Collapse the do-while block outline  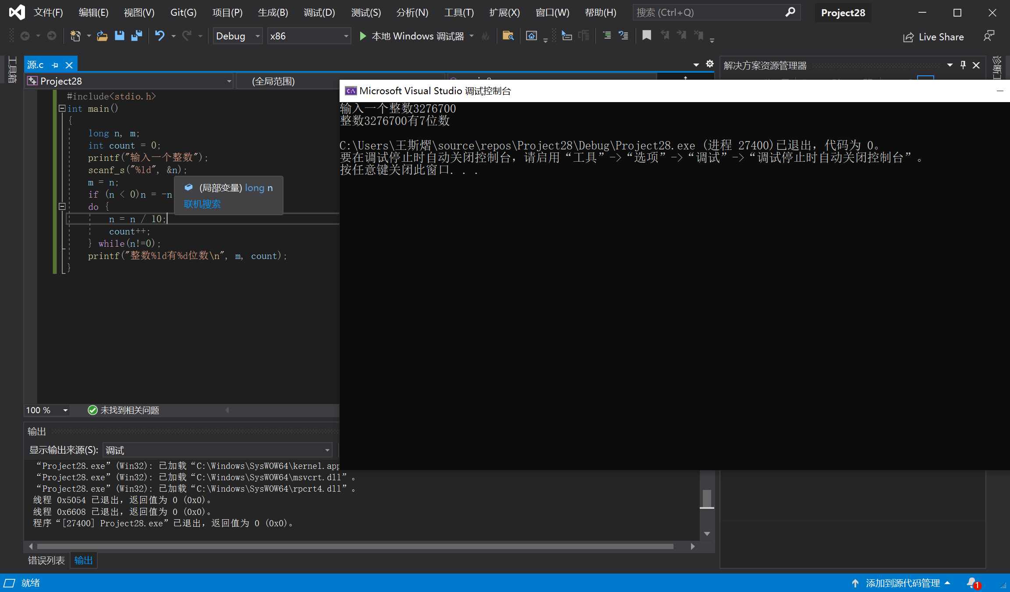click(x=62, y=206)
